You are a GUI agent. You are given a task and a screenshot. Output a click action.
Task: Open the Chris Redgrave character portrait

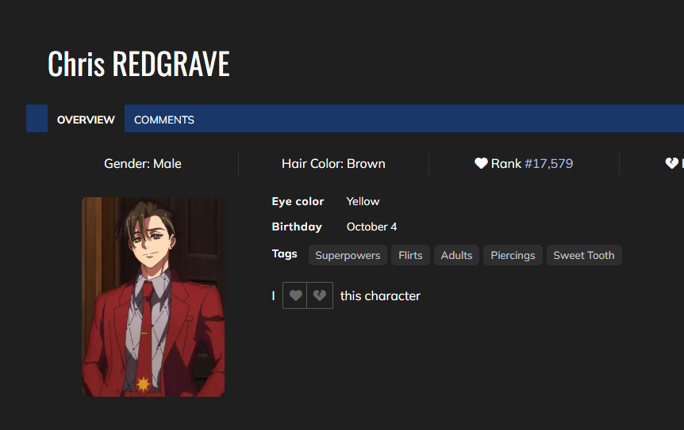(x=153, y=297)
